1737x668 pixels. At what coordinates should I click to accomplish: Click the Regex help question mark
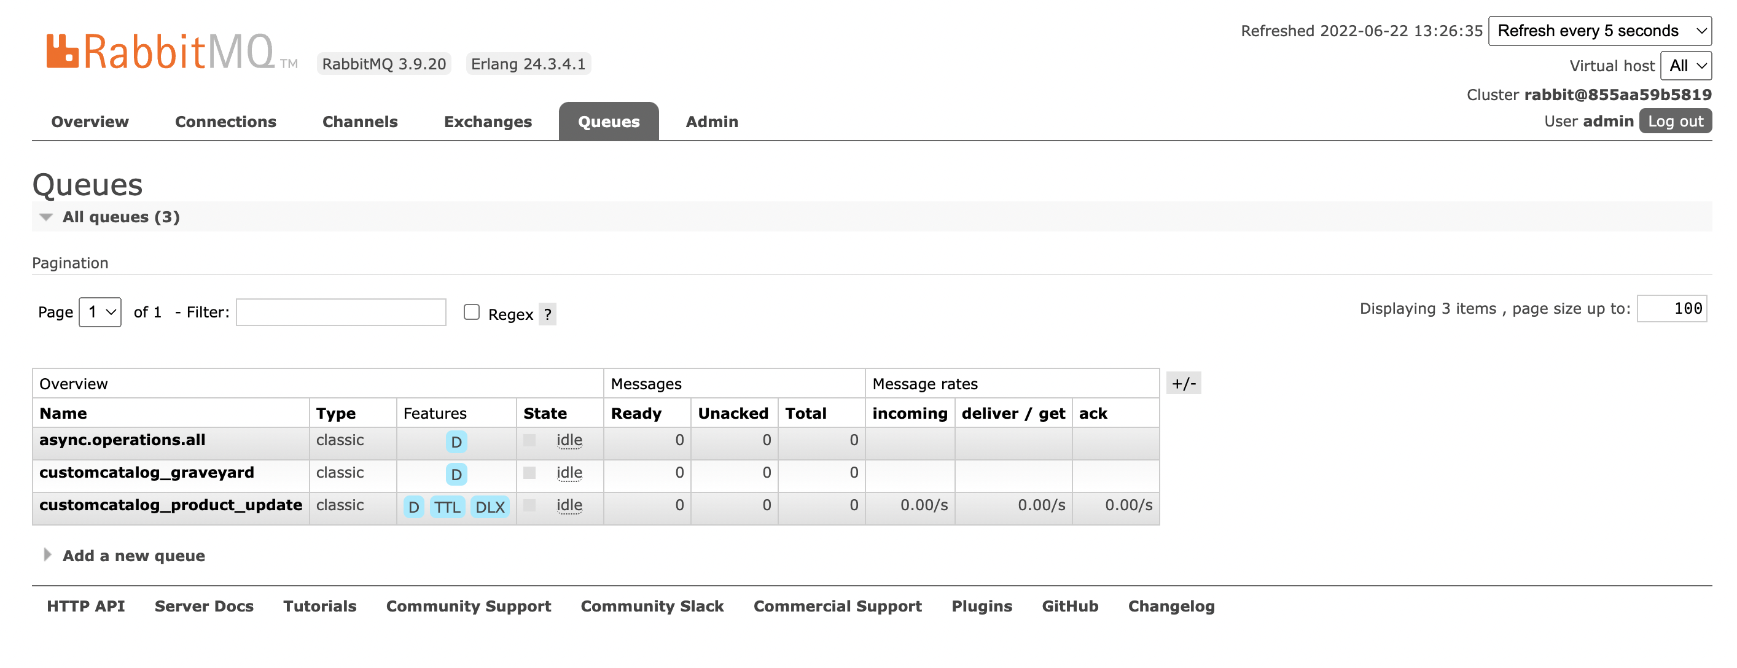tap(547, 314)
